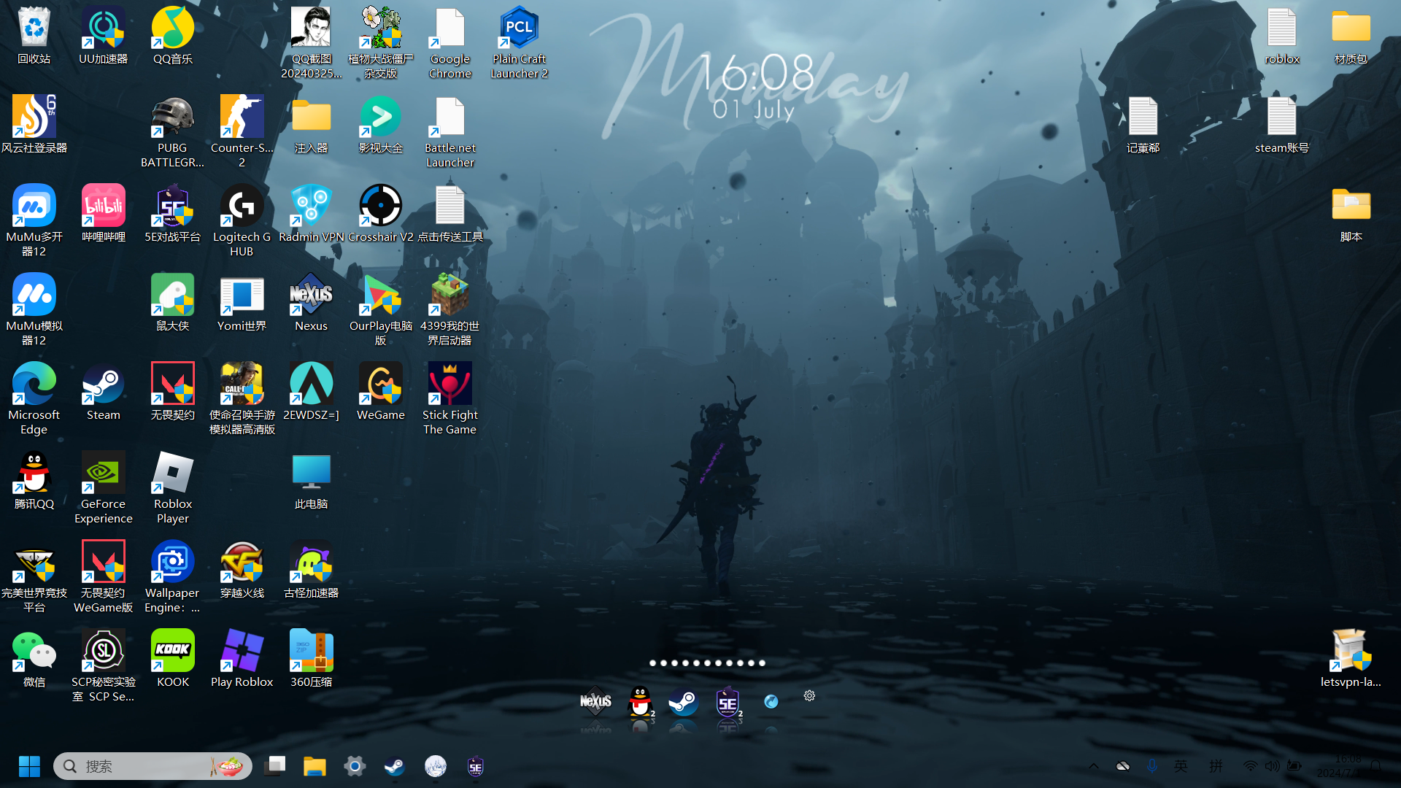Click the Nexus icon in the dock
The image size is (1401, 788).
tap(595, 702)
